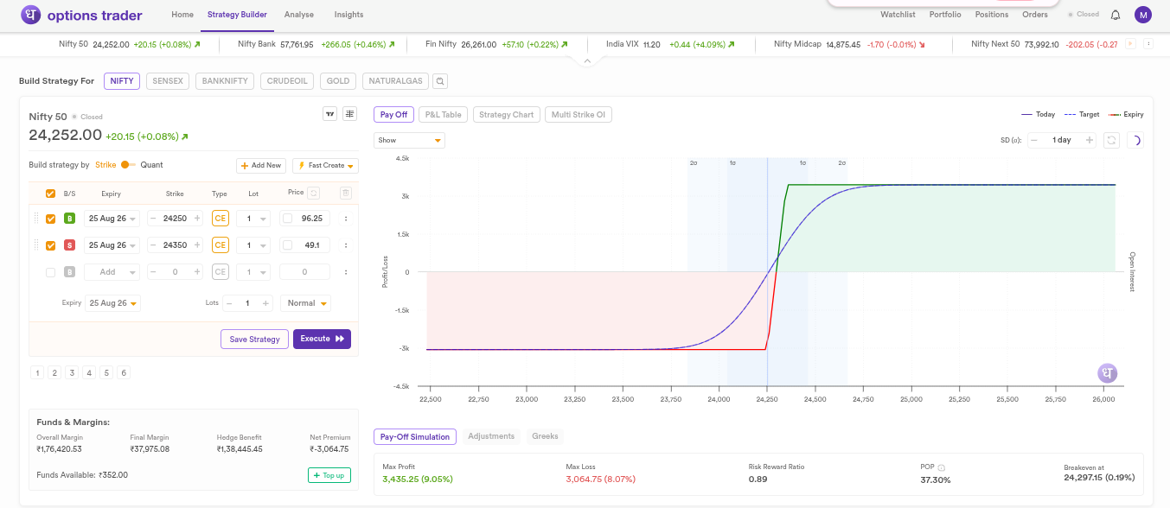Switch to the P&L Table tab
Image resolution: width=1170 pixels, height=508 pixels.
(444, 114)
